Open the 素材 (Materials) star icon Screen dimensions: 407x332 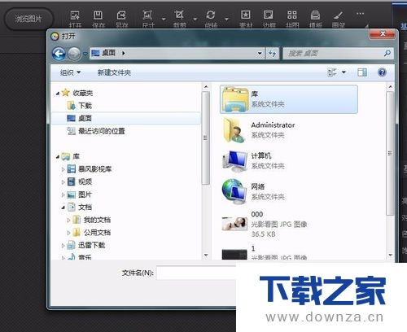click(x=246, y=15)
